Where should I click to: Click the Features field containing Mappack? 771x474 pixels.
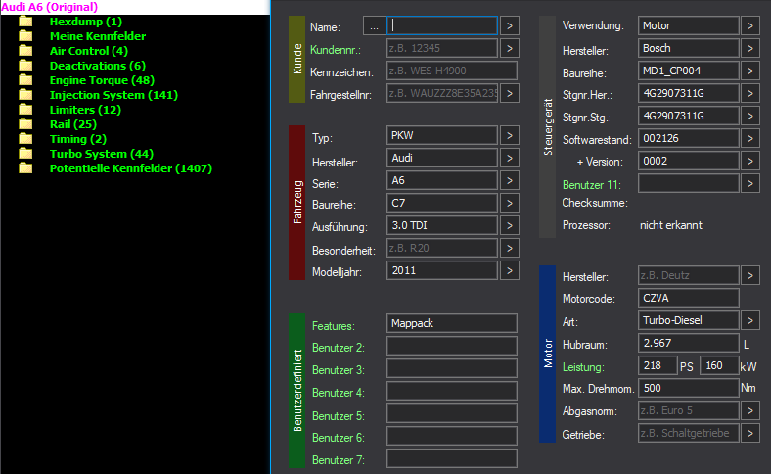pyautogui.click(x=452, y=323)
